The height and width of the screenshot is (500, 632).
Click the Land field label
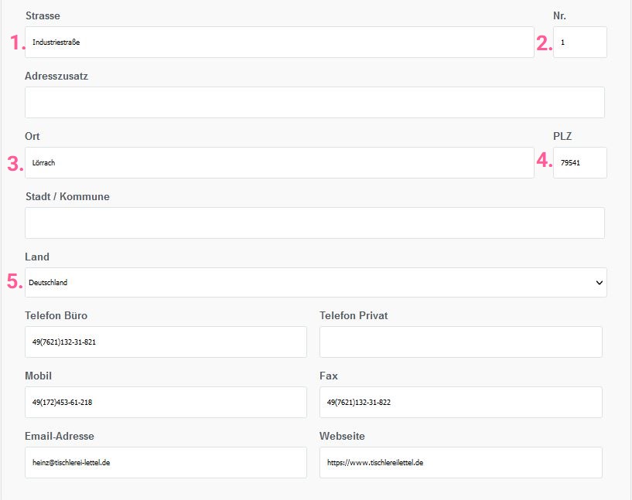pos(37,257)
